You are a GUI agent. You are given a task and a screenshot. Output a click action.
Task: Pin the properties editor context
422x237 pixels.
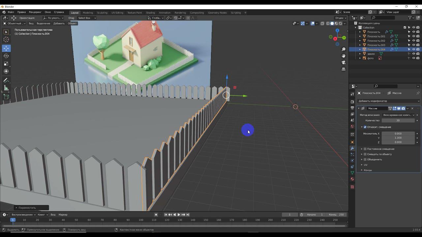418,93
